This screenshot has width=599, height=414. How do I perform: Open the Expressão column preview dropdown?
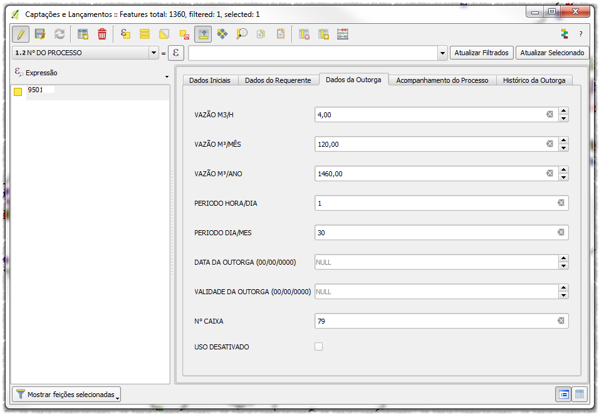tap(167, 77)
